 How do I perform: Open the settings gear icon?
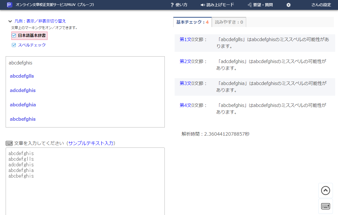click(x=288, y=5)
